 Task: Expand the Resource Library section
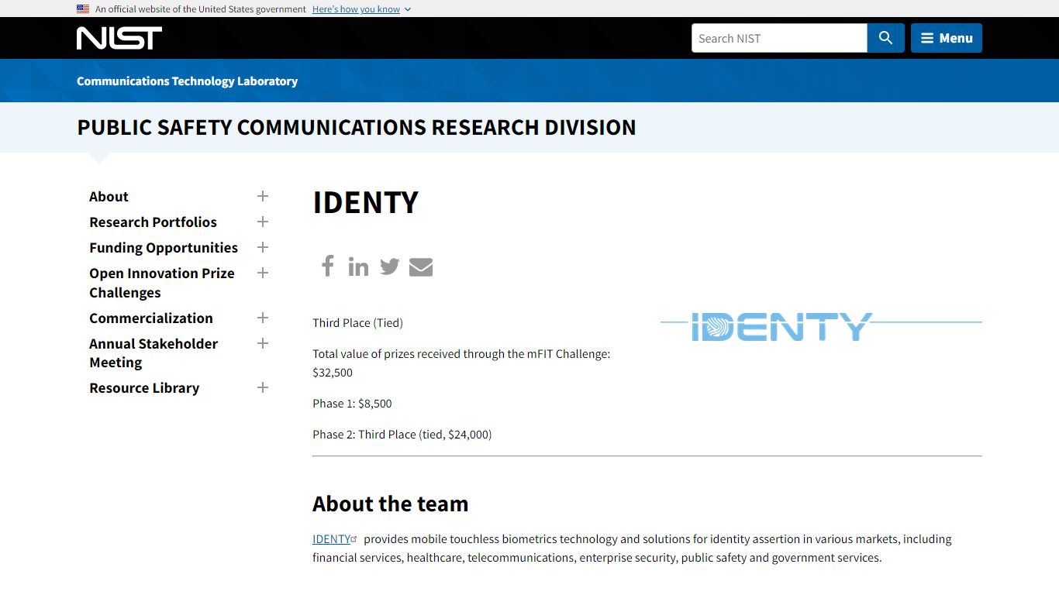(263, 387)
